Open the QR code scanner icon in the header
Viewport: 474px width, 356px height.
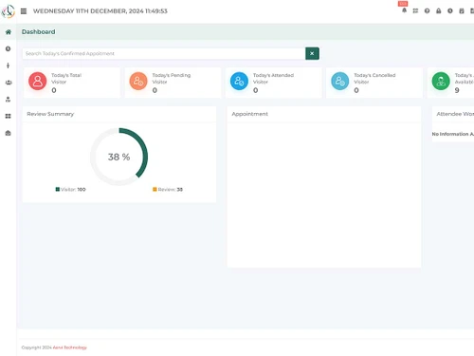(x=415, y=10)
